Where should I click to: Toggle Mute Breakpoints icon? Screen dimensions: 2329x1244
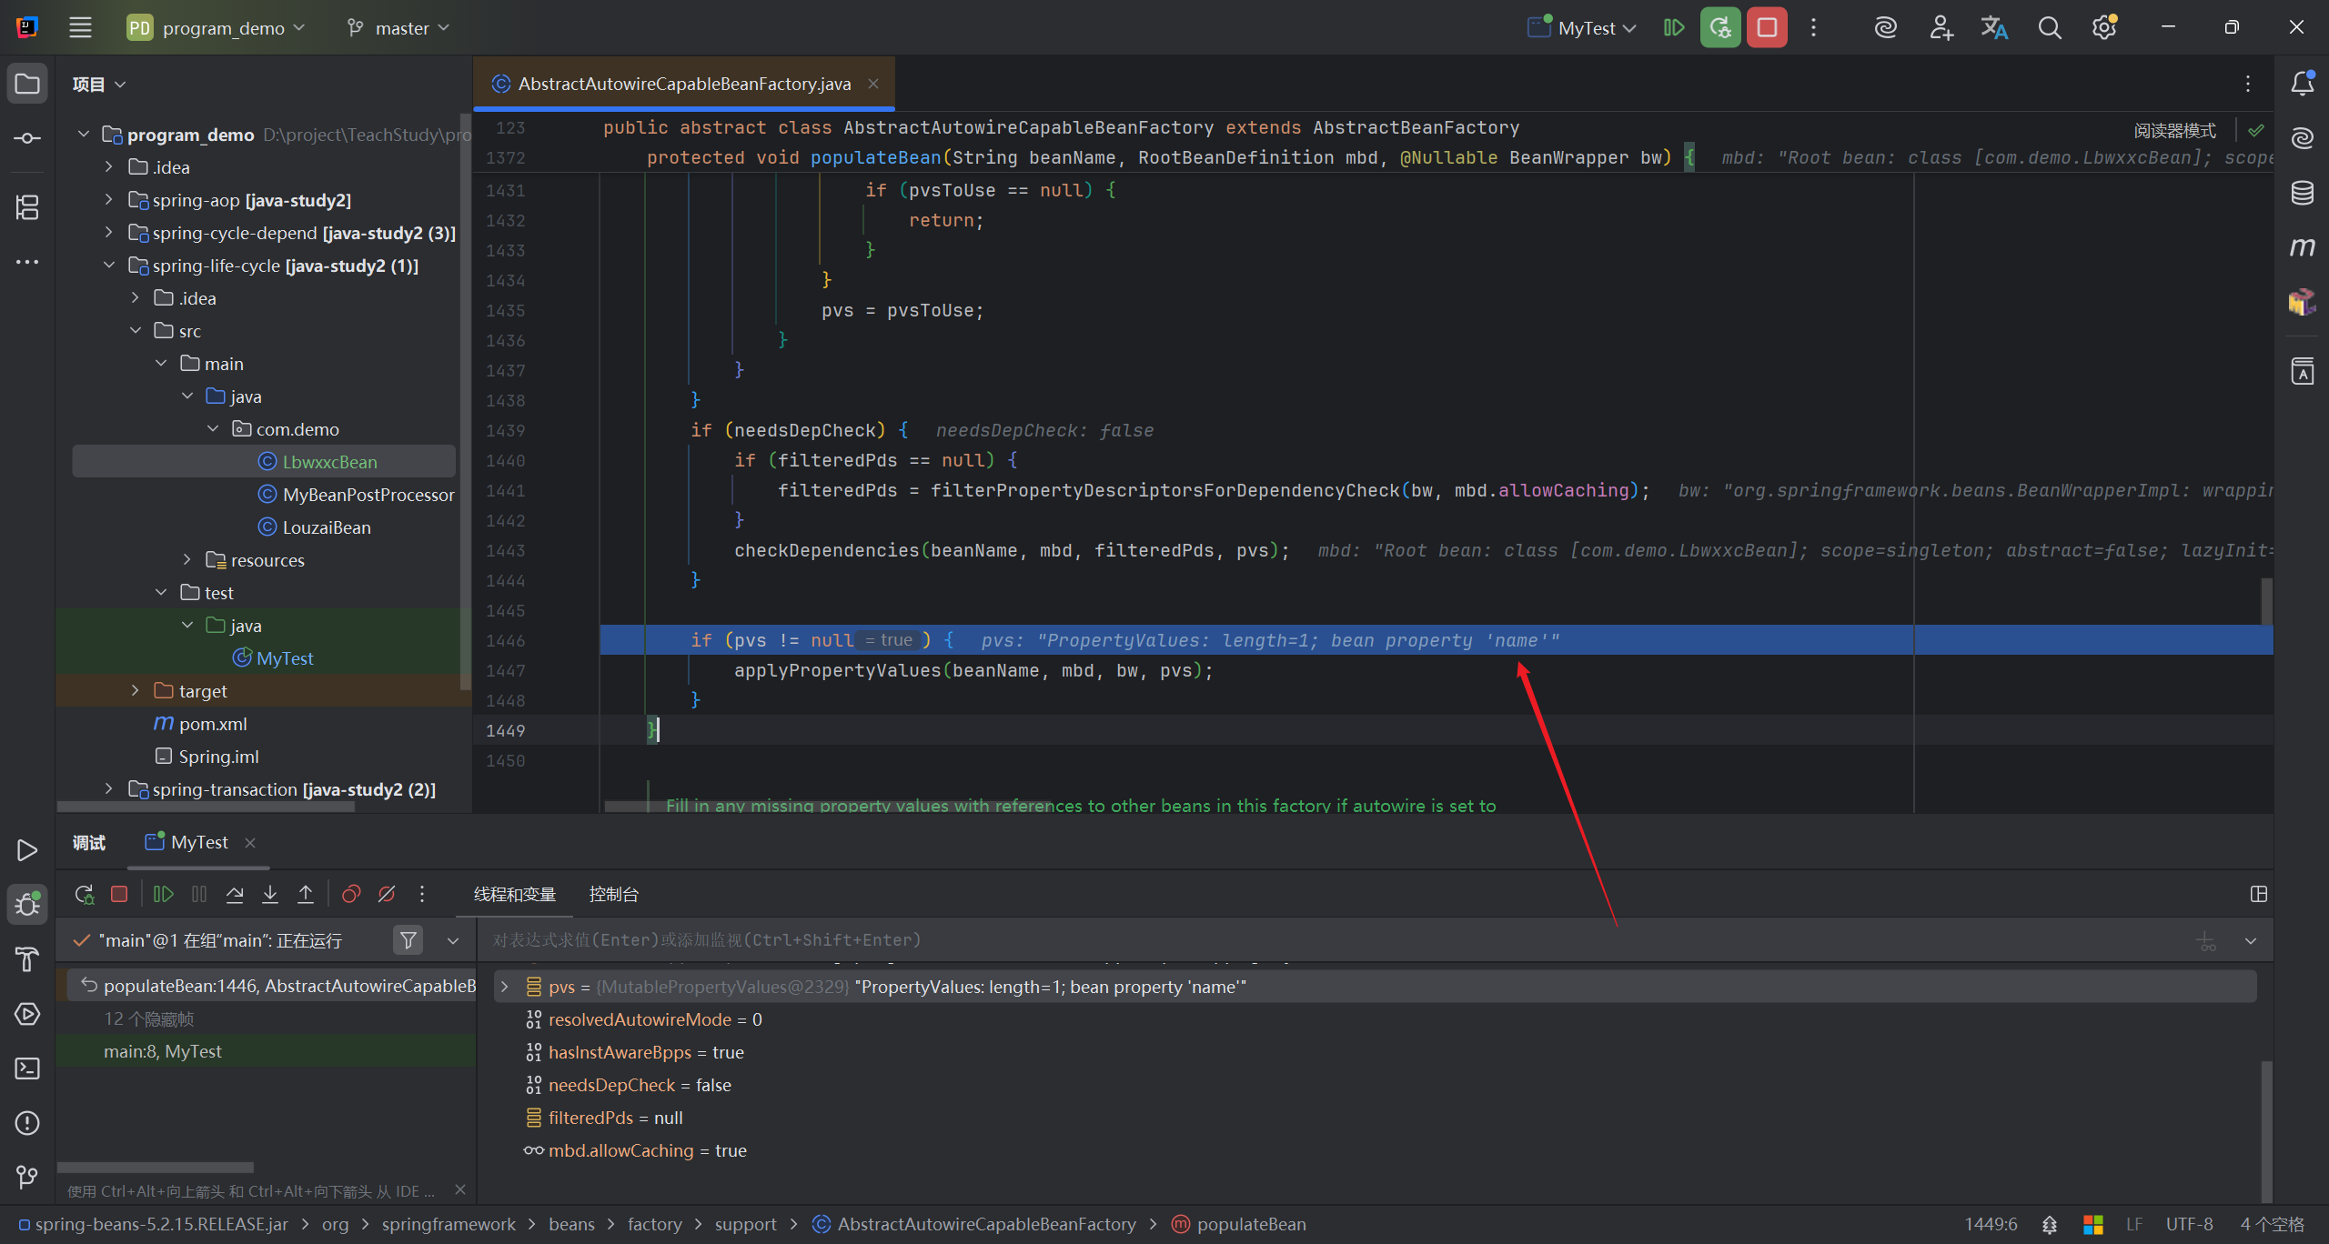(x=387, y=895)
